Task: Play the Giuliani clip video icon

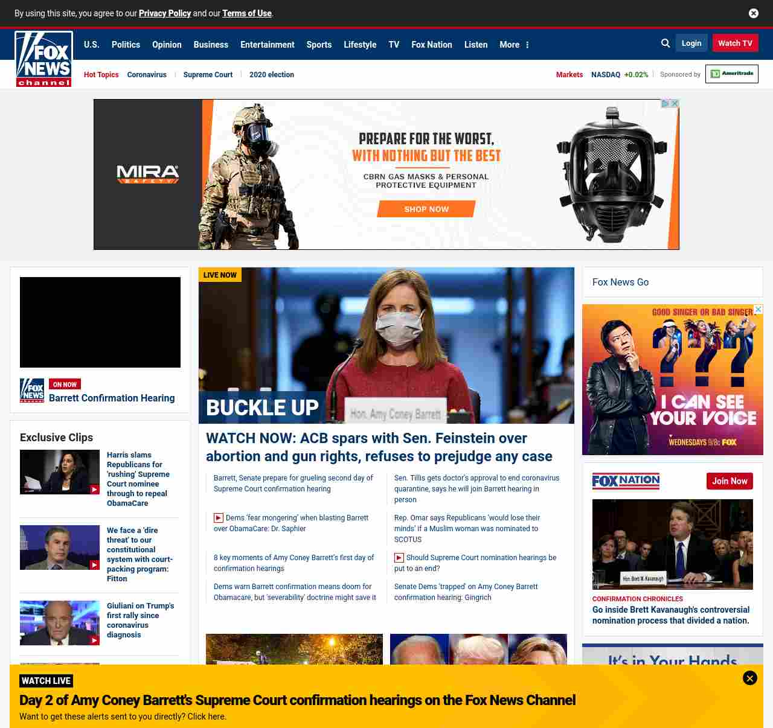Action: click(94, 640)
